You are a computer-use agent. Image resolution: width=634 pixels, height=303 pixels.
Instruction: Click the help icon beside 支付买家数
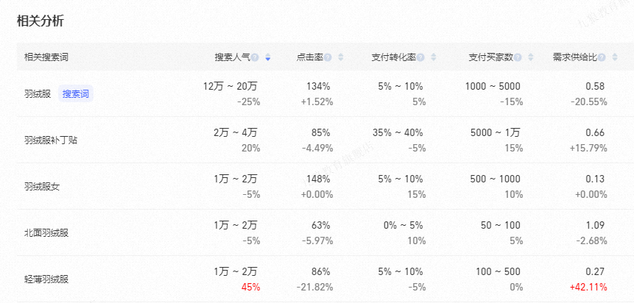point(518,57)
